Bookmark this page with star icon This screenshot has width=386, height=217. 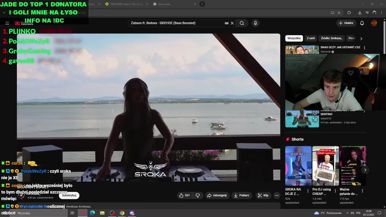point(339,13)
